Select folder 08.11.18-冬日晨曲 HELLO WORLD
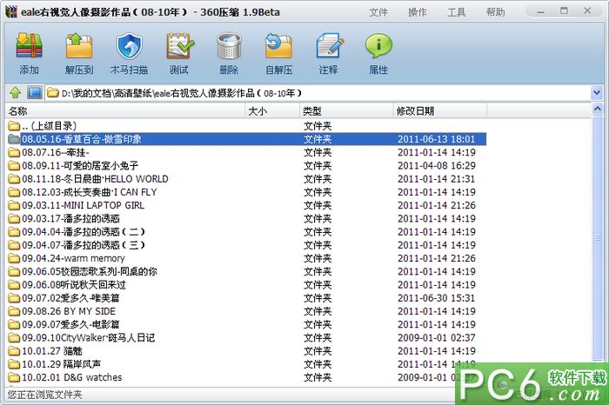 pos(246,179)
